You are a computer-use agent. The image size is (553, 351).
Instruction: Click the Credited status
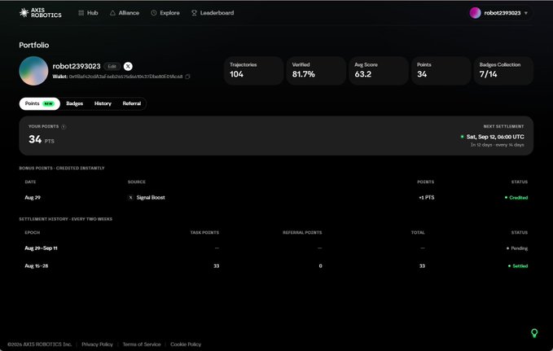pyautogui.click(x=516, y=198)
